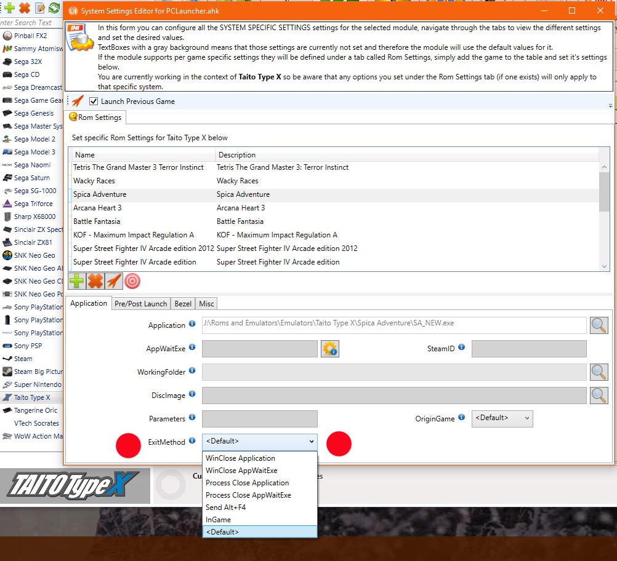Click the orange X delete-rom icon below the table
The height and width of the screenshot is (561, 617).
pyautogui.click(x=95, y=281)
